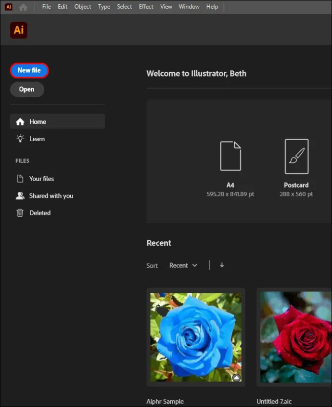The height and width of the screenshot is (407, 332).
Task: Open the Object menu
Action: pos(82,7)
